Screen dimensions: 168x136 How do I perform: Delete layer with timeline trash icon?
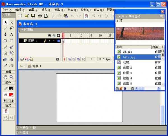point(57,59)
